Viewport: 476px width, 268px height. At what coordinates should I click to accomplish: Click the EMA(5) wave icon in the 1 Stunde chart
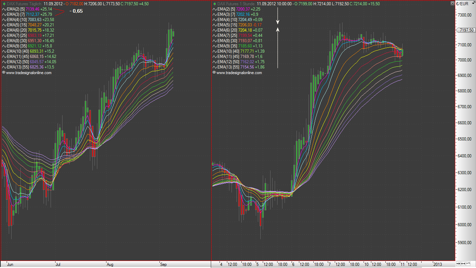215,25
